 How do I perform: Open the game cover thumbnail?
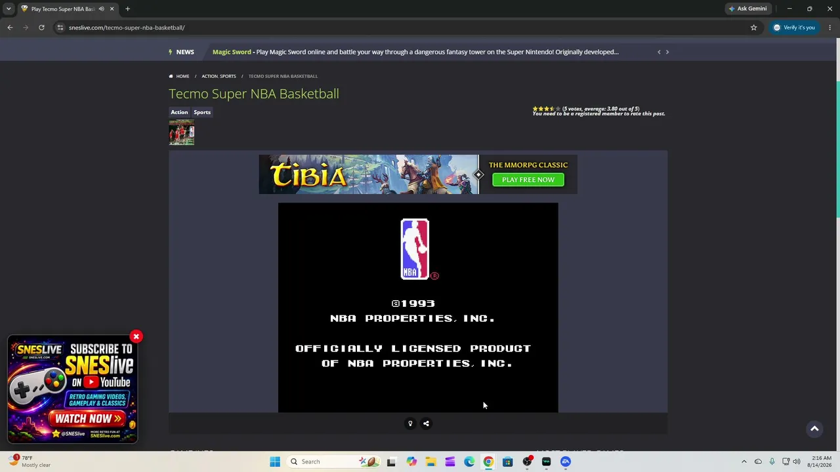[182, 132]
